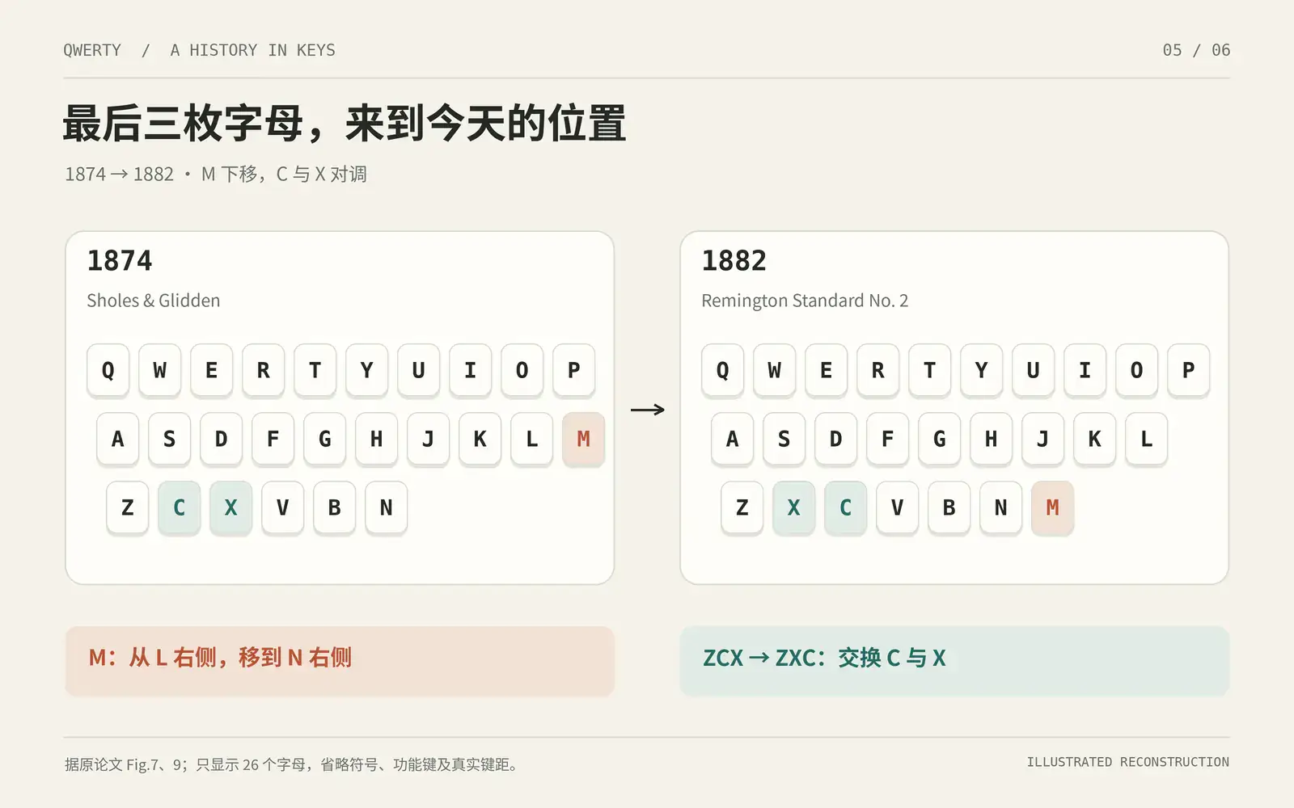Click the T key in the 1874 top row
This screenshot has width=1294, height=808.
pyautogui.click(x=315, y=370)
